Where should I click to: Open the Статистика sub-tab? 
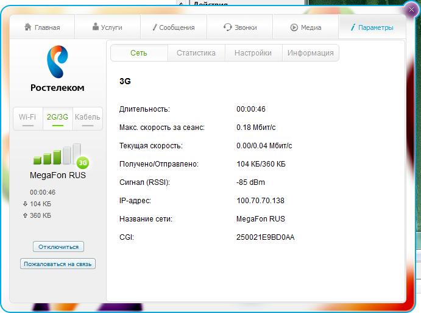click(x=196, y=53)
